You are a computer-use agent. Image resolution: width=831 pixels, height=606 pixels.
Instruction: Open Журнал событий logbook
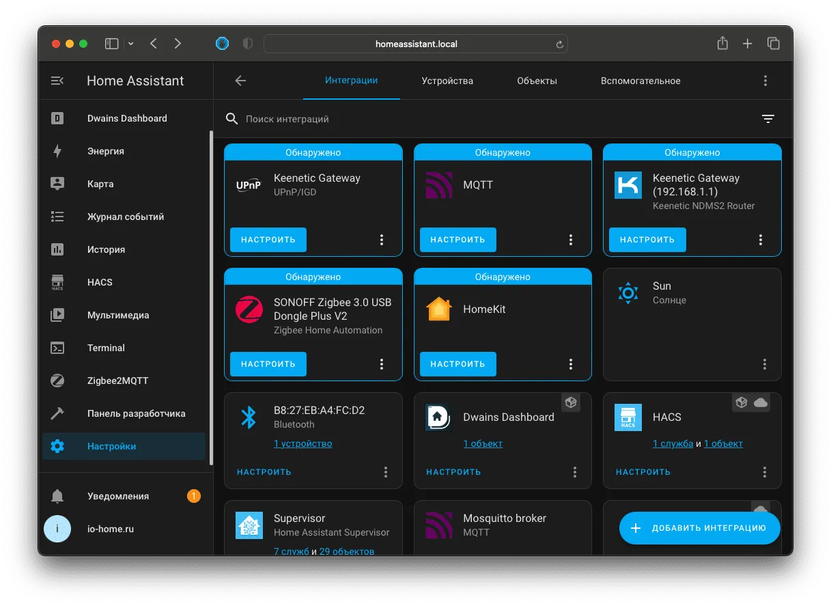pos(124,217)
